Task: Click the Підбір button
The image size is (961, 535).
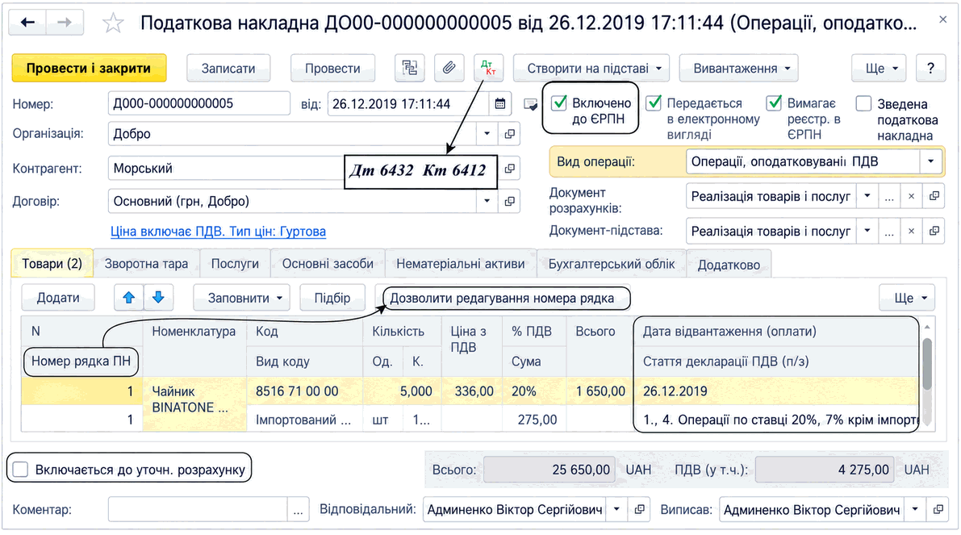Action: pyautogui.click(x=332, y=298)
